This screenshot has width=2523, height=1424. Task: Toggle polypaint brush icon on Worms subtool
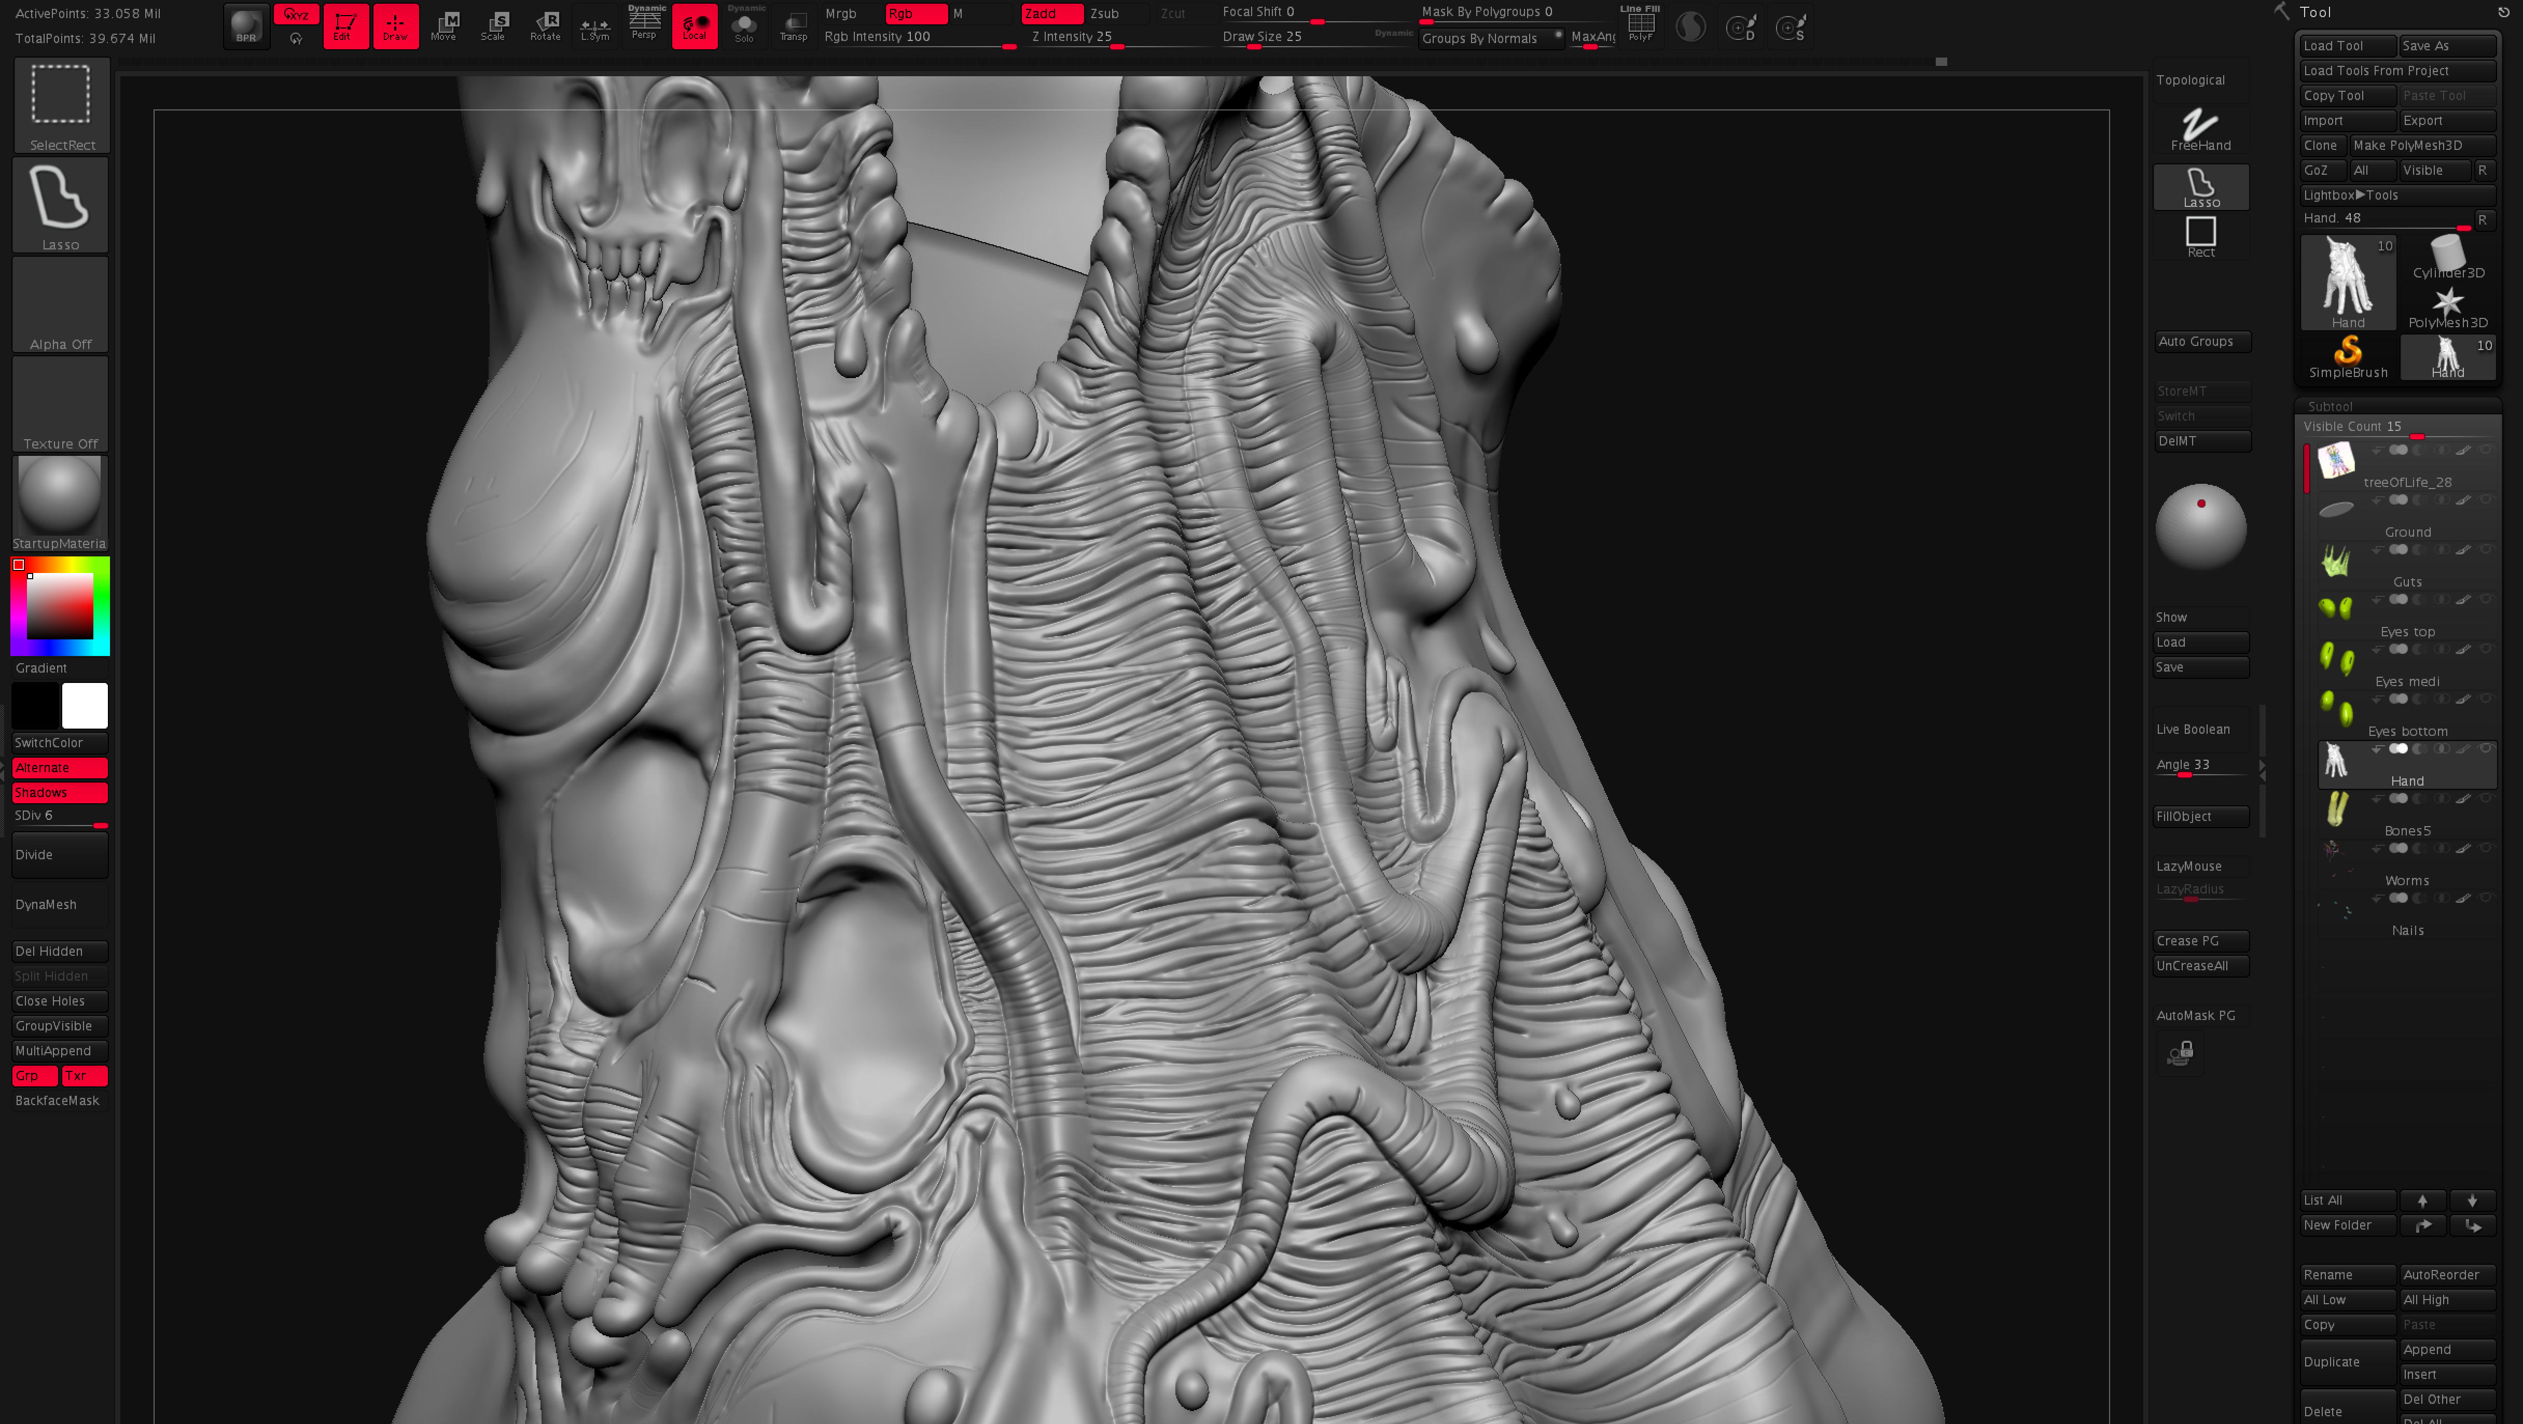tap(2463, 848)
